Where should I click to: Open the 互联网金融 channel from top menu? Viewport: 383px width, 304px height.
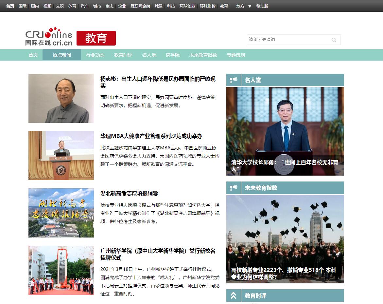(140, 6)
